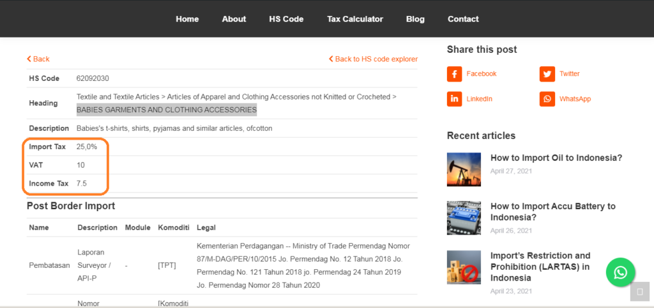Image resolution: width=654 pixels, height=308 pixels.
Task: Click the VAT value 10
Action: point(80,165)
